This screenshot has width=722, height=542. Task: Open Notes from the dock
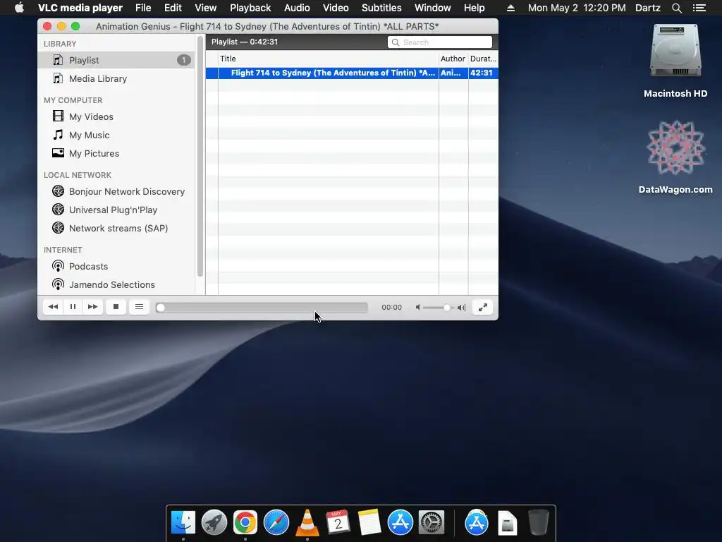tap(369, 522)
